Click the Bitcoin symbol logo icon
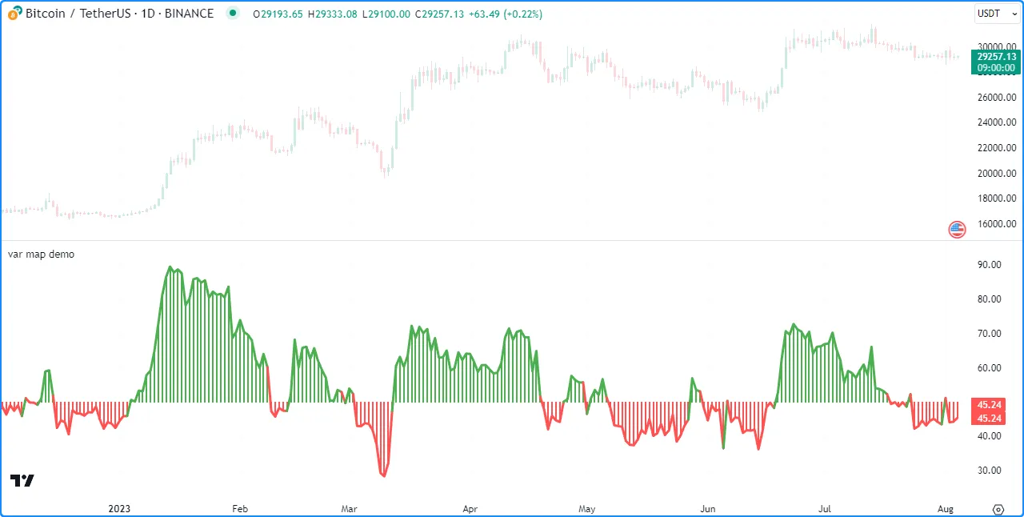This screenshot has height=517, width=1024. [14, 14]
